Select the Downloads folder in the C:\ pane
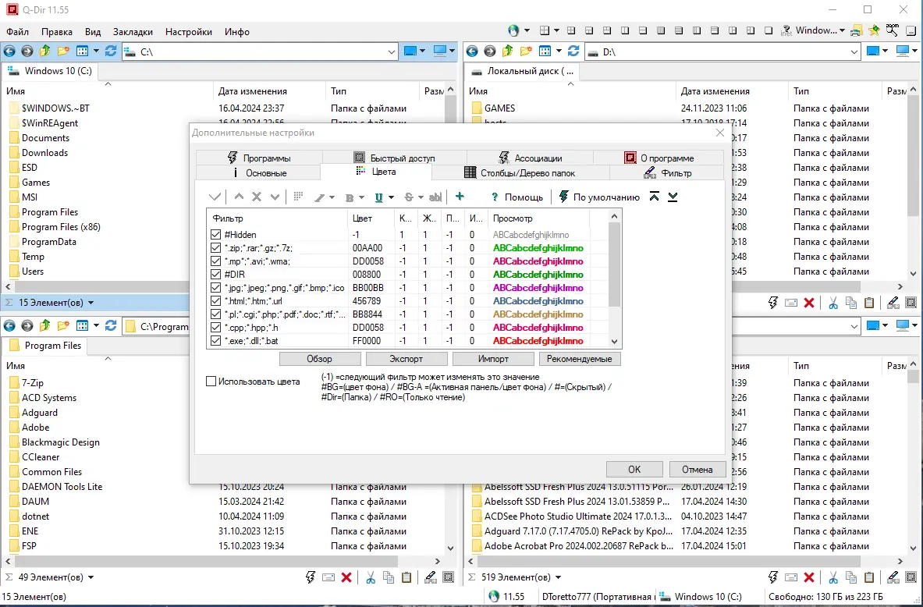Screen dimensions: 923x607 pyautogui.click(x=44, y=152)
